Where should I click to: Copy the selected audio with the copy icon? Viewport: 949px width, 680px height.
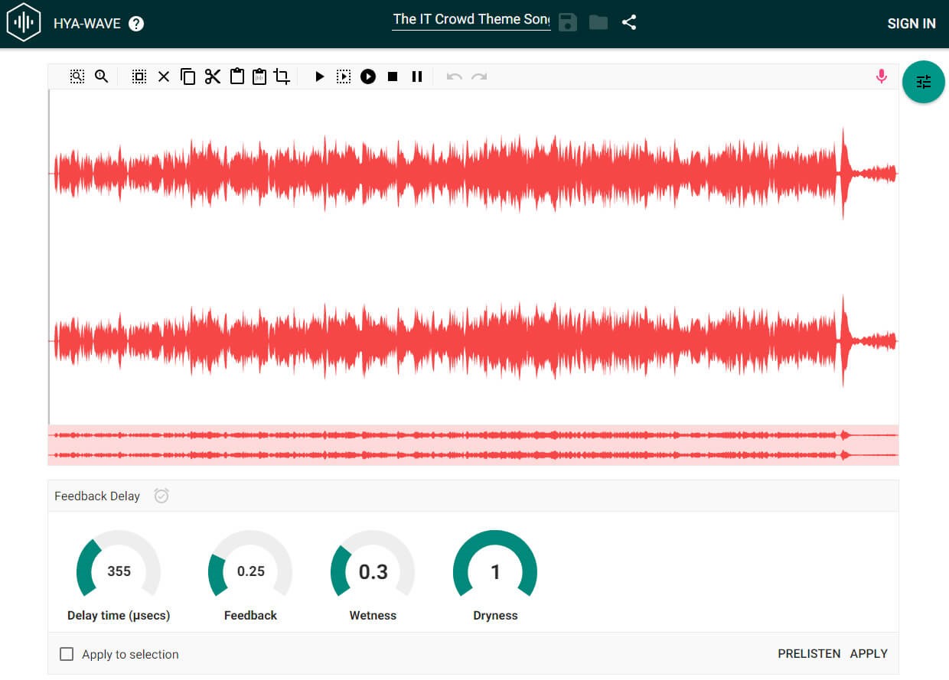(x=188, y=76)
